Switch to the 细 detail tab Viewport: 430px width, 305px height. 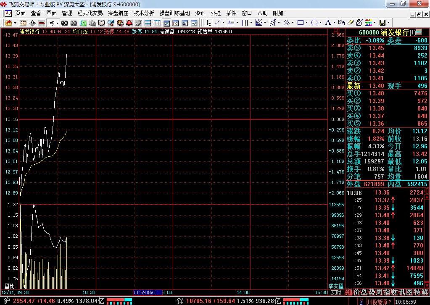tap(349, 292)
